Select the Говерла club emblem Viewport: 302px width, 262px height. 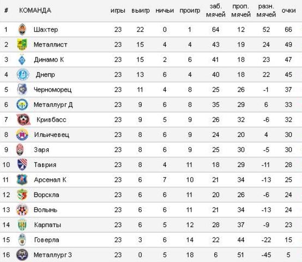pyautogui.click(x=22, y=240)
